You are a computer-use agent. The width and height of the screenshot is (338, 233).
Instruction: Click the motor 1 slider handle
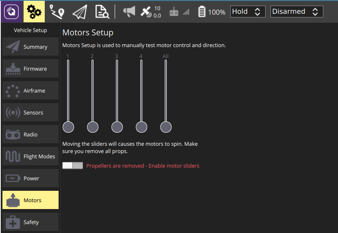68,127
